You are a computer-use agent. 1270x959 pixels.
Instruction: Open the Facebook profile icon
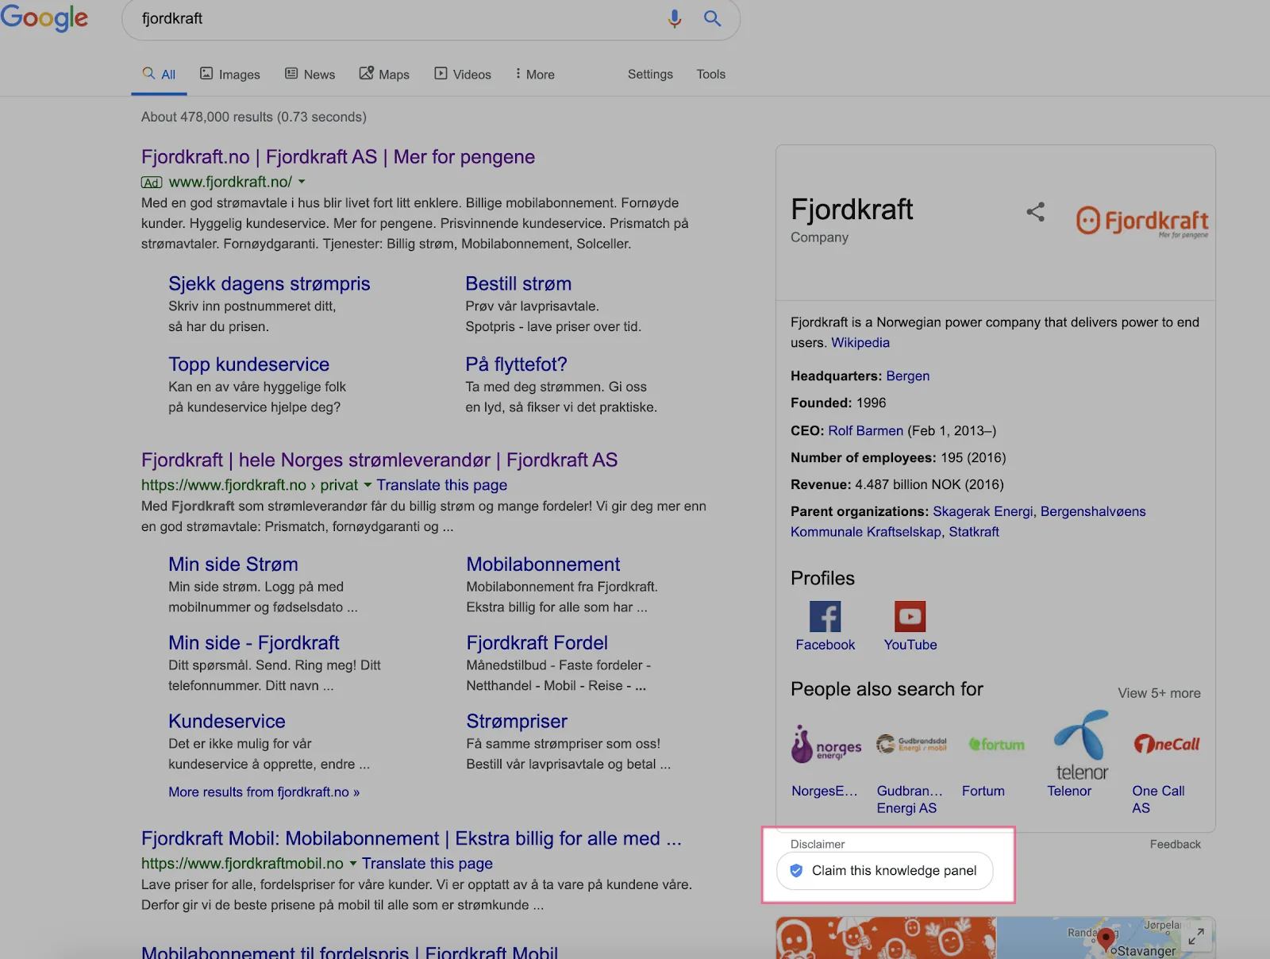click(825, 616)
